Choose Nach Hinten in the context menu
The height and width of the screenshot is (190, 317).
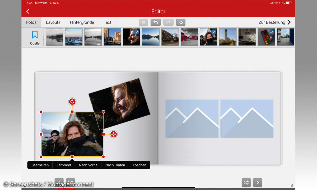(115, 165)
